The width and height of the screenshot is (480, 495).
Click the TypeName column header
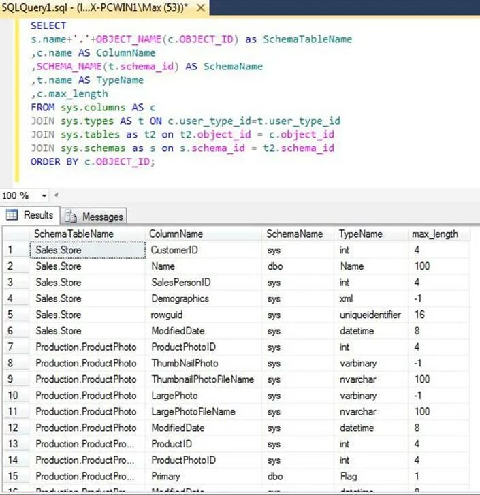pos(371,234)
